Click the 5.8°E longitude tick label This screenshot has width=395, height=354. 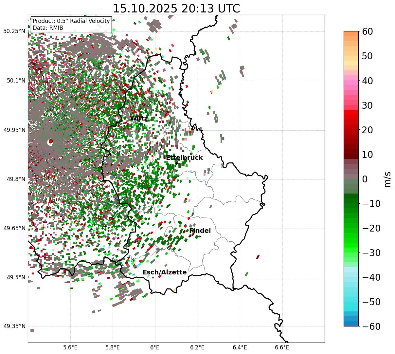pyautogui.click(x=113, y=347)
